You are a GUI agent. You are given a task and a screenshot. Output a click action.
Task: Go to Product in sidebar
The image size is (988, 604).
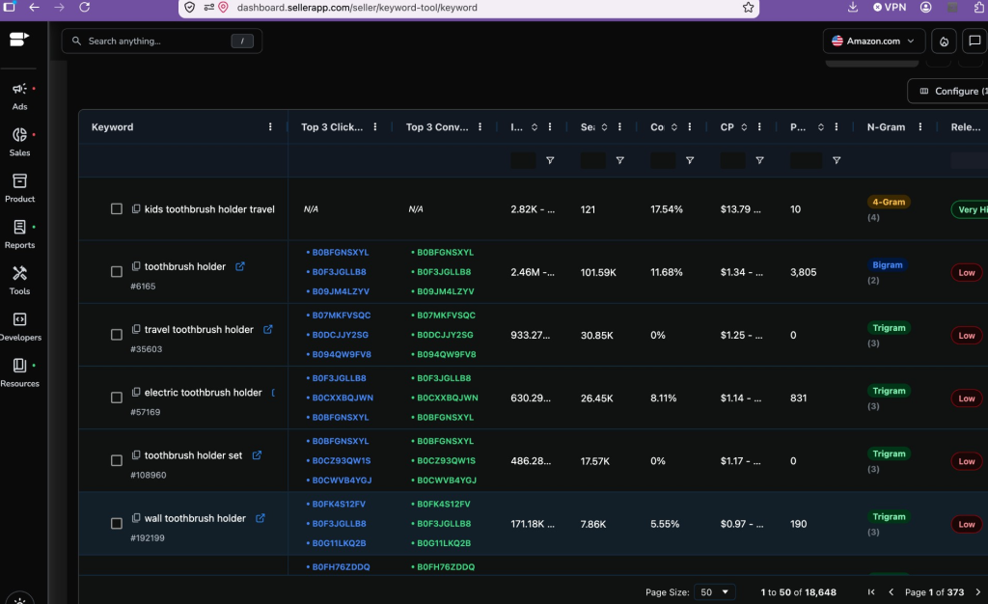(19, 188)
